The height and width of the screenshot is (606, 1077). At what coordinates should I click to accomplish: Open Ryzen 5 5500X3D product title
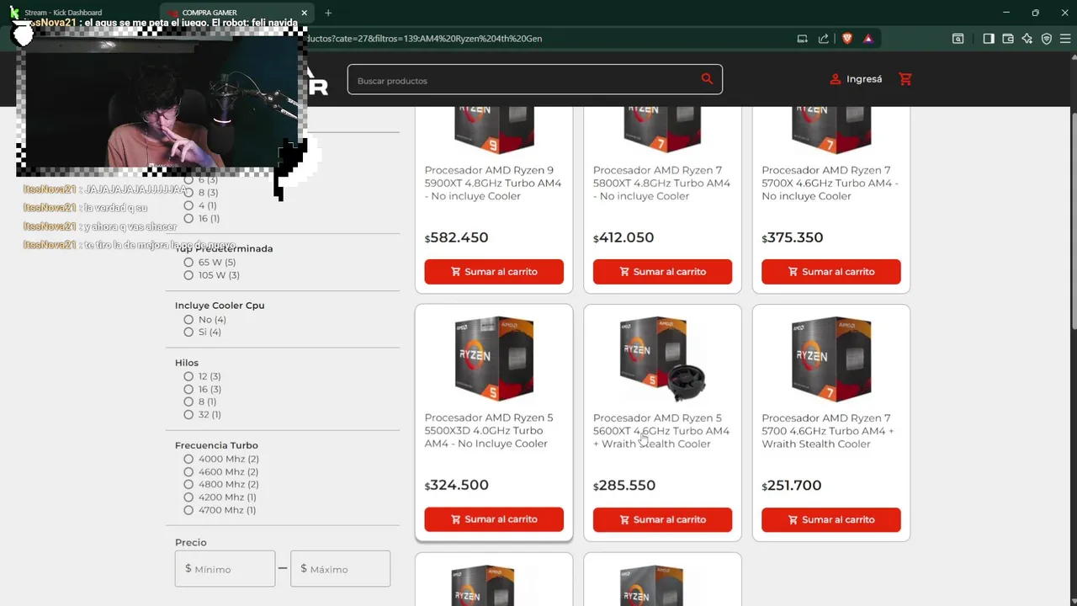tap(489, 431)
